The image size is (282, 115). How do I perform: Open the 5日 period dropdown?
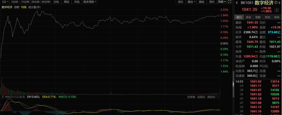4,2
